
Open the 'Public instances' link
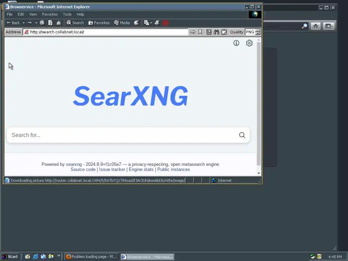174,170
